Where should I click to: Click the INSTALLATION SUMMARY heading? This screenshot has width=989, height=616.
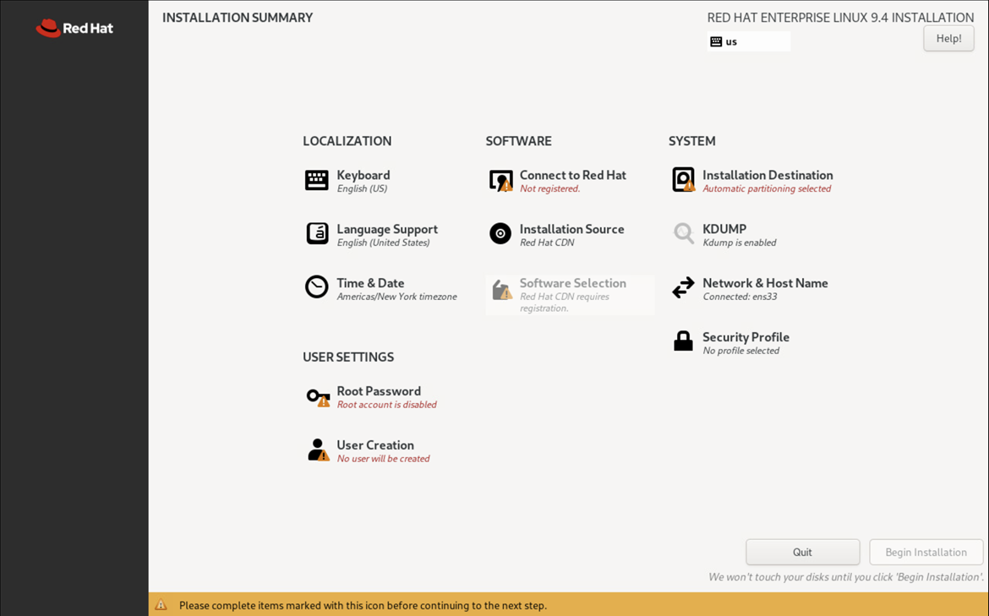(238, 18)
